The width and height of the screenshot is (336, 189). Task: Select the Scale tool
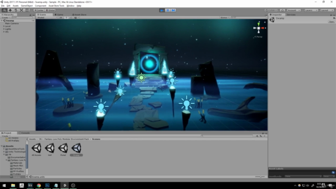coord(22,10)
